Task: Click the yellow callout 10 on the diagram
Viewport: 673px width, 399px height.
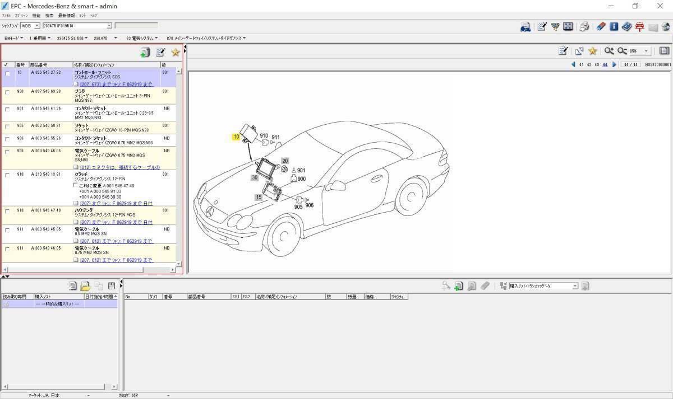Action: (x=236, y=137)
